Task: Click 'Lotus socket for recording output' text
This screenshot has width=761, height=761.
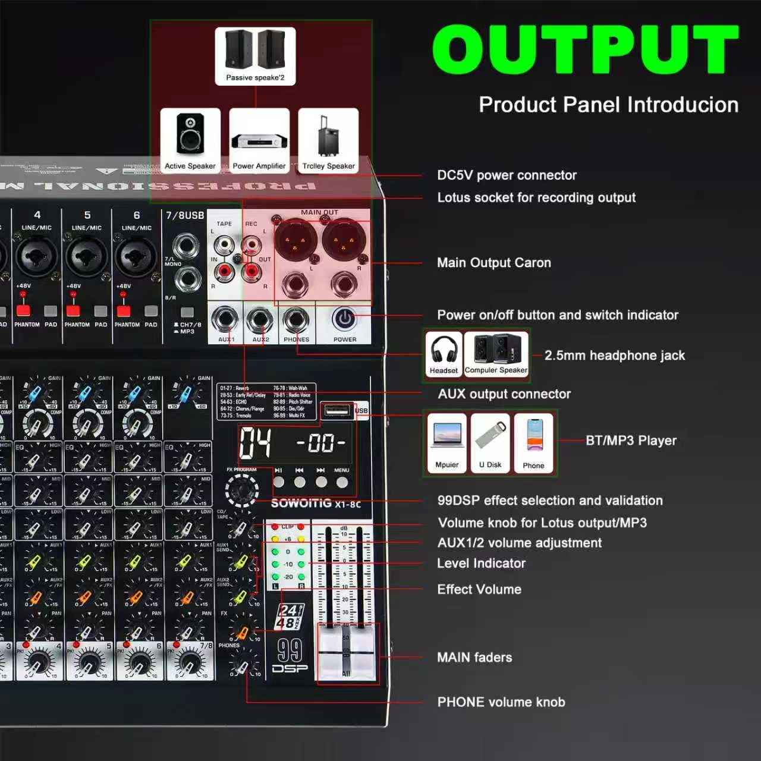Action: pyautogui.click(x=536, y=197)
